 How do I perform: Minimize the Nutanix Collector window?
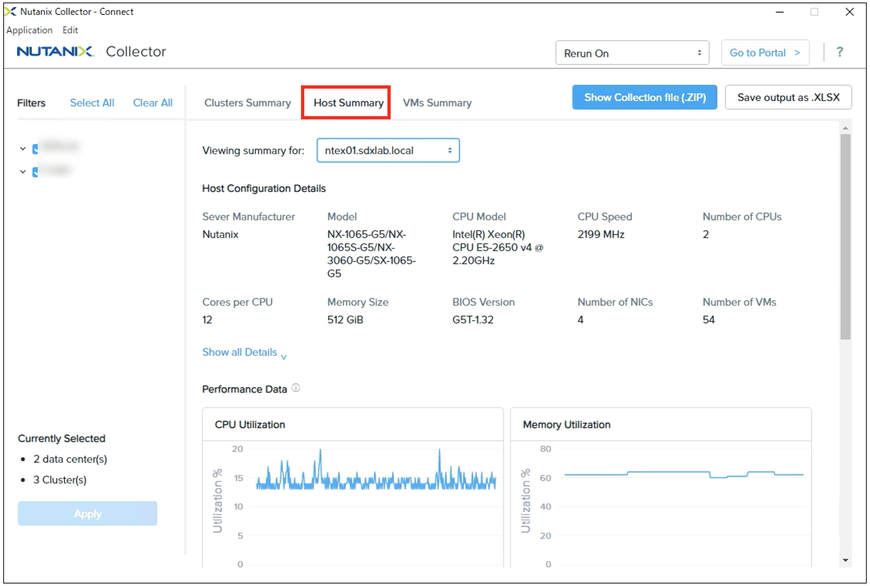[x=779, y=12]
